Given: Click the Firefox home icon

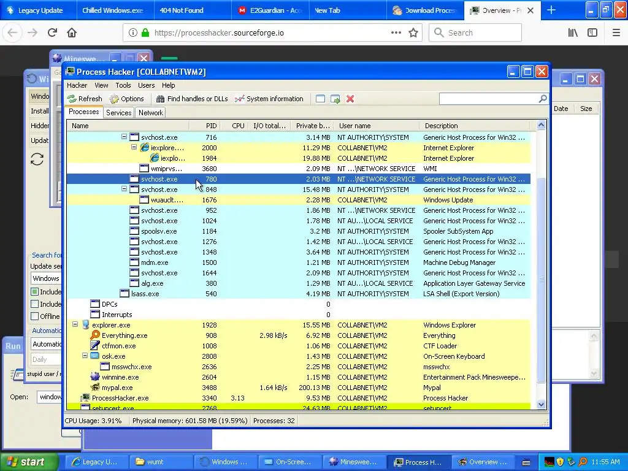Looking at the screenshot, I should [72, 33].
